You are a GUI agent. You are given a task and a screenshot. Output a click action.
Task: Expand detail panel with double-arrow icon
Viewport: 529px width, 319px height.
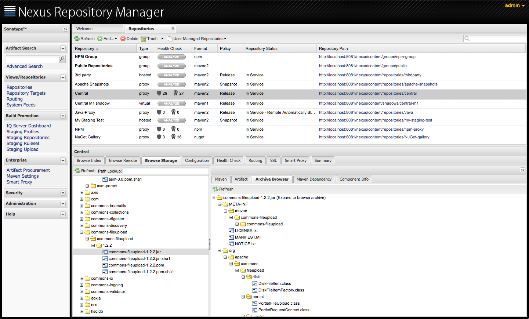click(522, 170)
